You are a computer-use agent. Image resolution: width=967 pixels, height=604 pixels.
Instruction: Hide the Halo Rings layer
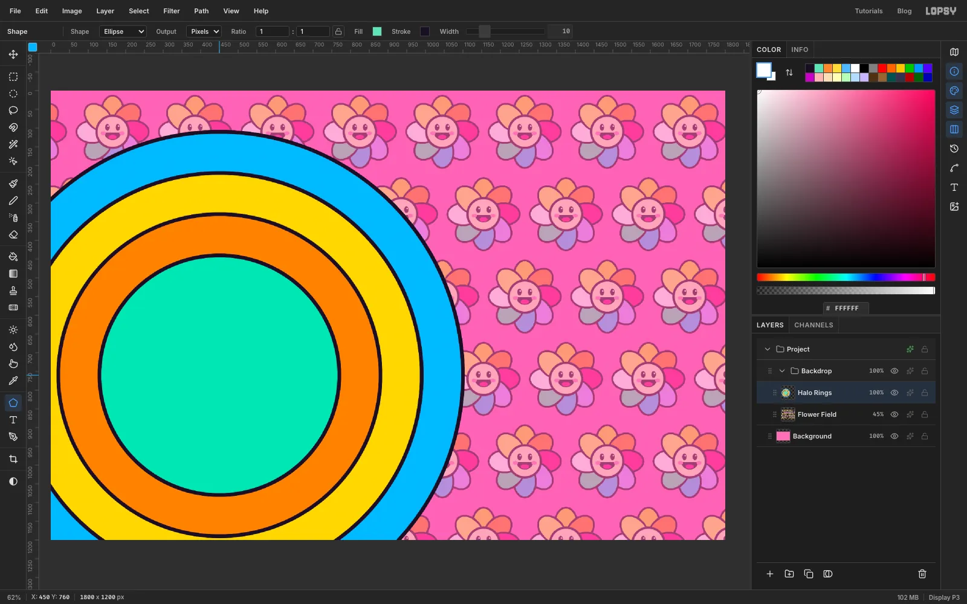coord(894,393)
